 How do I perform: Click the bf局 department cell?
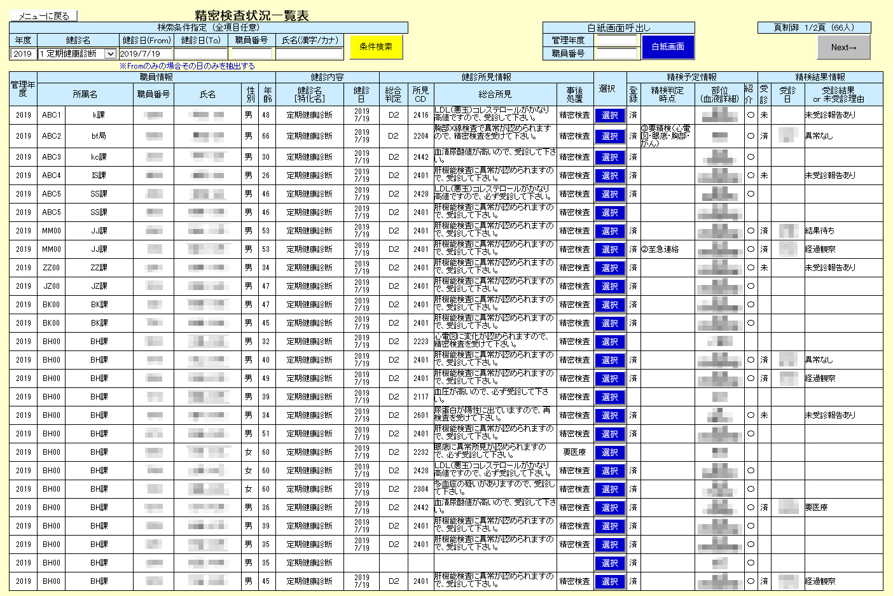99,136
